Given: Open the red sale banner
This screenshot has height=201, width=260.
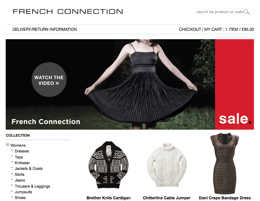Looking at the screenshot, I should pyautogui.click(x=234, y=84).
